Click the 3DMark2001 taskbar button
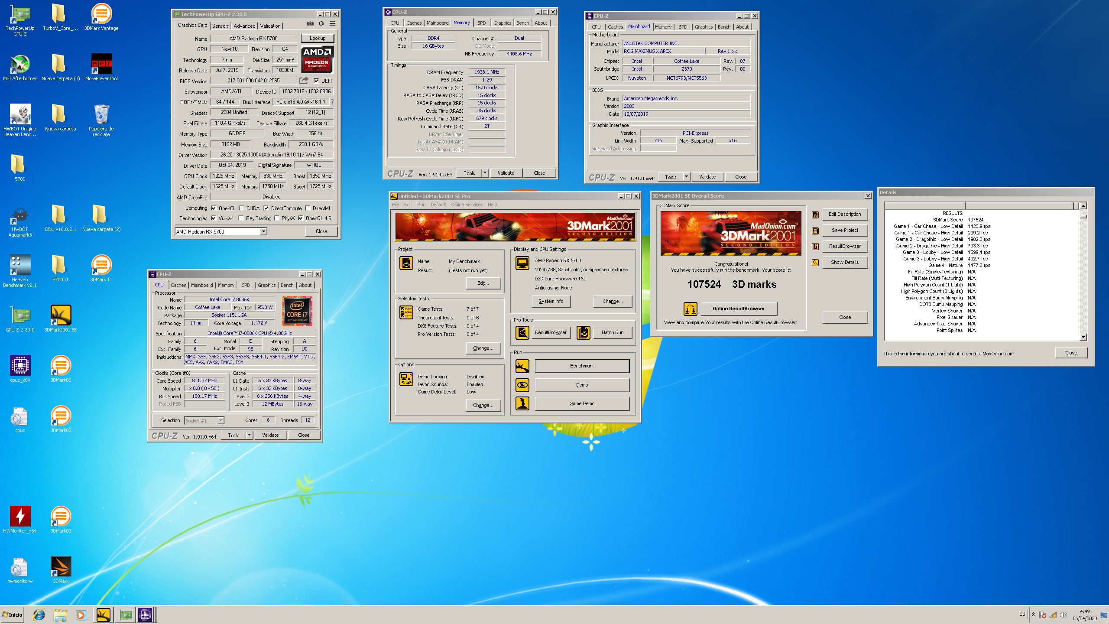This screenshot has height=624, width=1109. pos(103,614)
